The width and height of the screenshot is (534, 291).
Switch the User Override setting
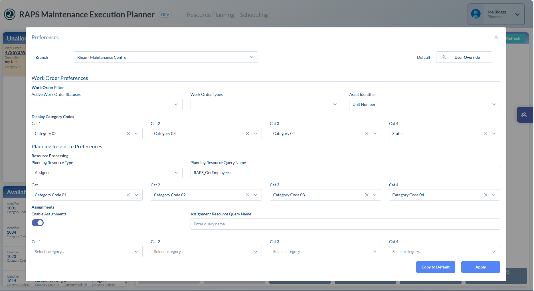(x=464, y=57)
